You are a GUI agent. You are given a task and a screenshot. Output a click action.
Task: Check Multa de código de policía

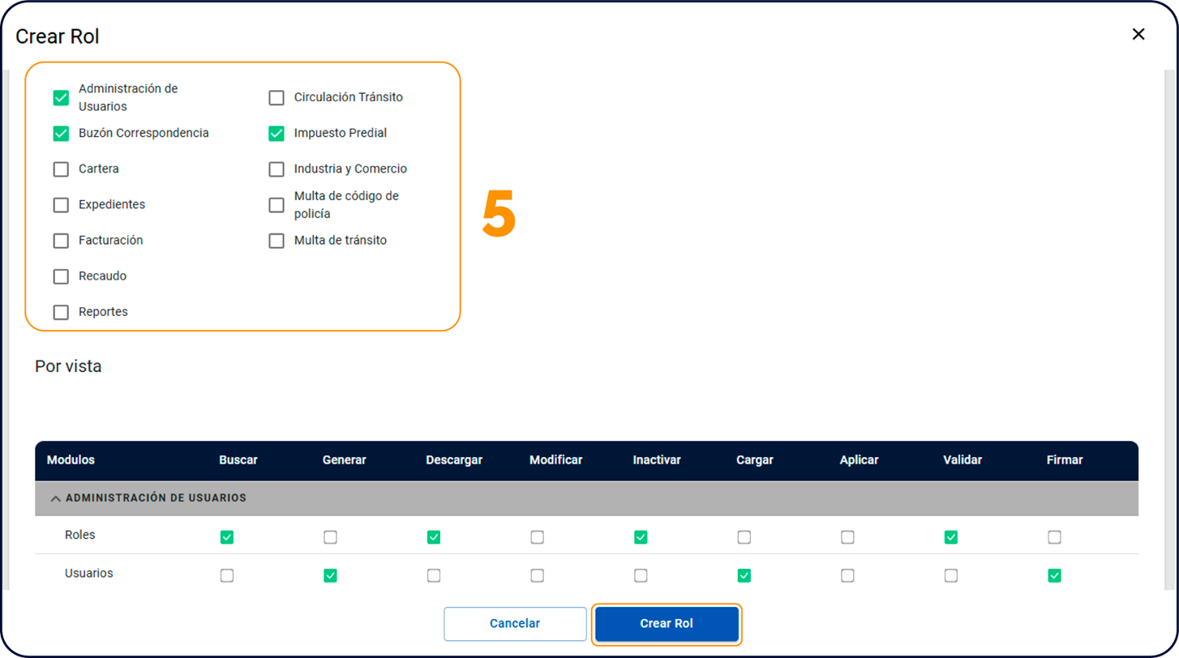coord(277,205)
